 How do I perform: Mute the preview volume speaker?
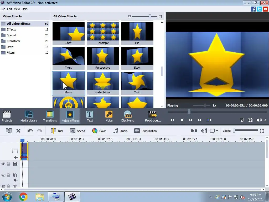coord(259,120)
